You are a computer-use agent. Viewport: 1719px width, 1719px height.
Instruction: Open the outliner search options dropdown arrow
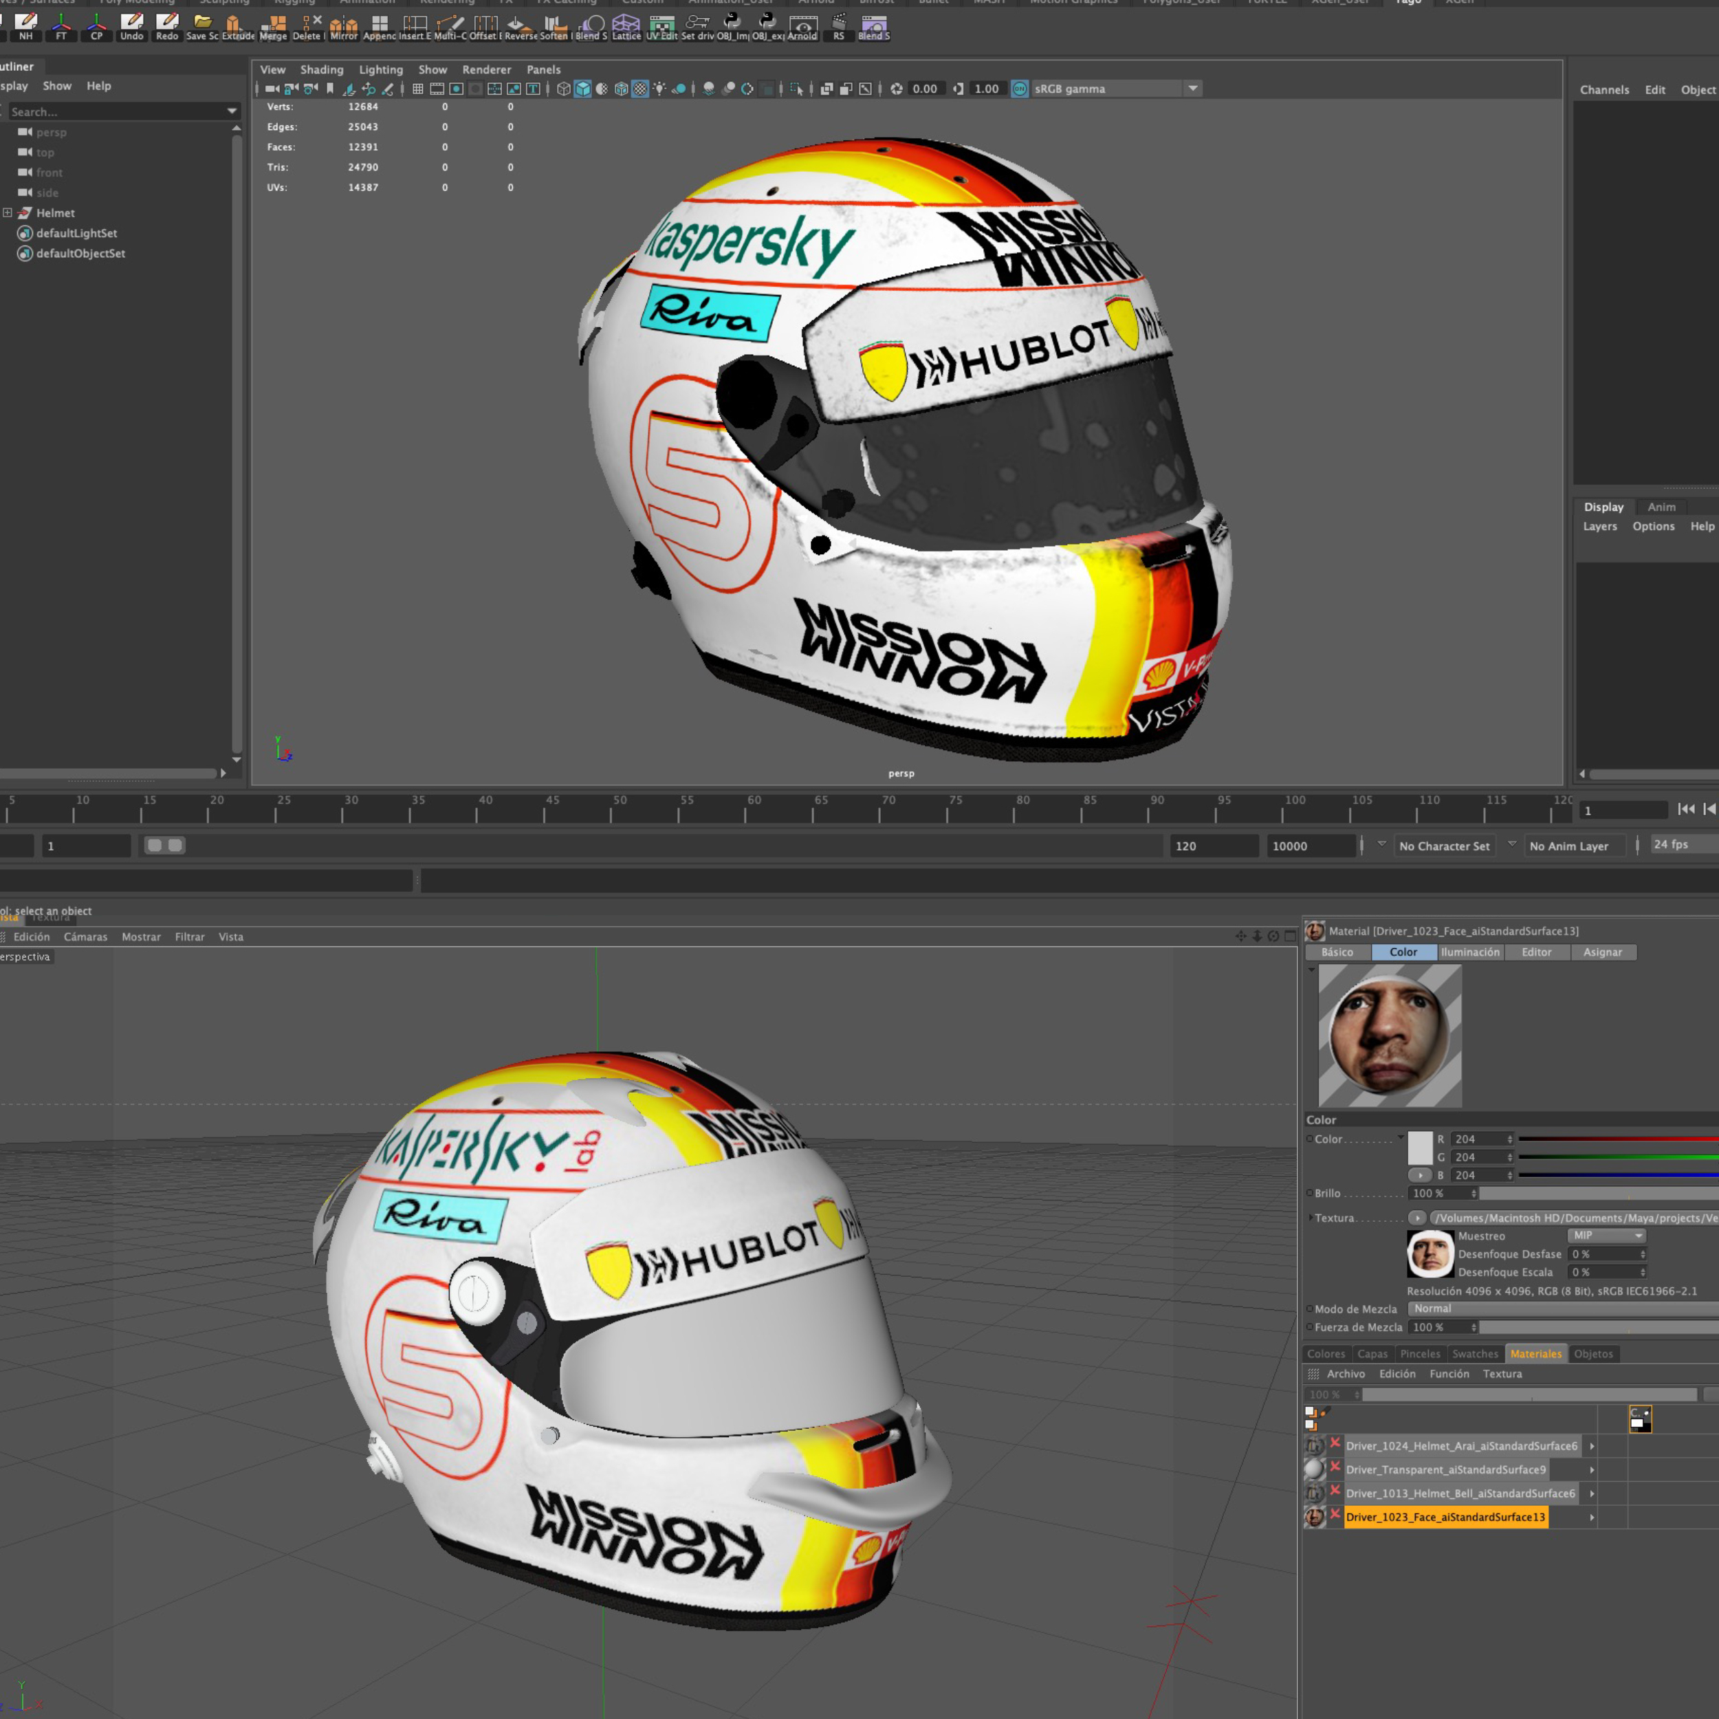pos(232,111)
